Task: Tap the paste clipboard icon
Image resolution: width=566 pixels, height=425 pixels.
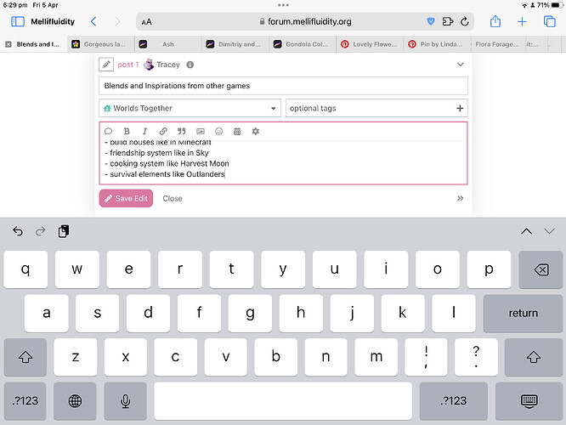Action: [x=64, y=231]
